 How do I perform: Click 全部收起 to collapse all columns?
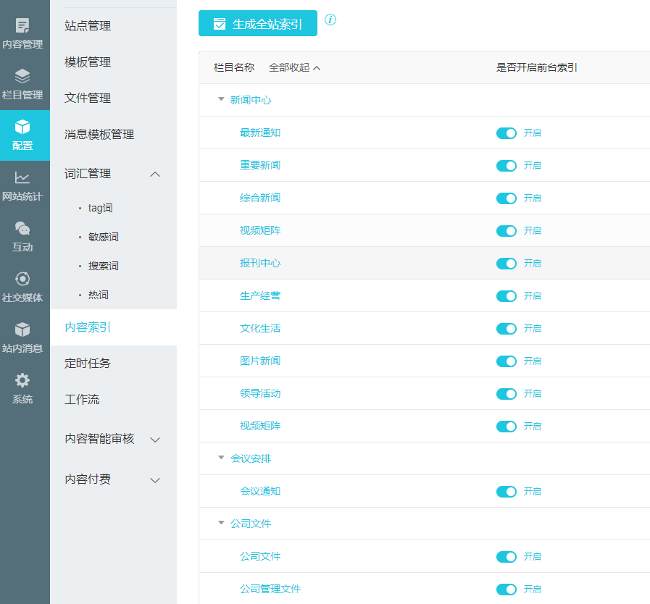tap(294, 68)
